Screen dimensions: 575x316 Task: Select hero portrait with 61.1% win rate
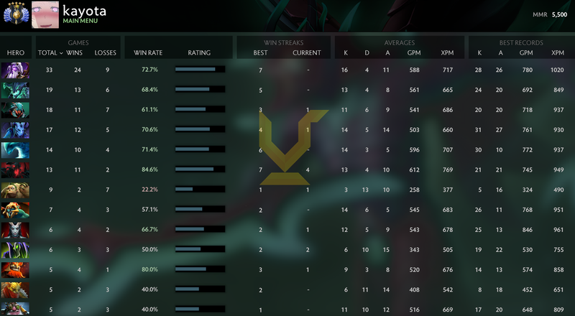15,110
